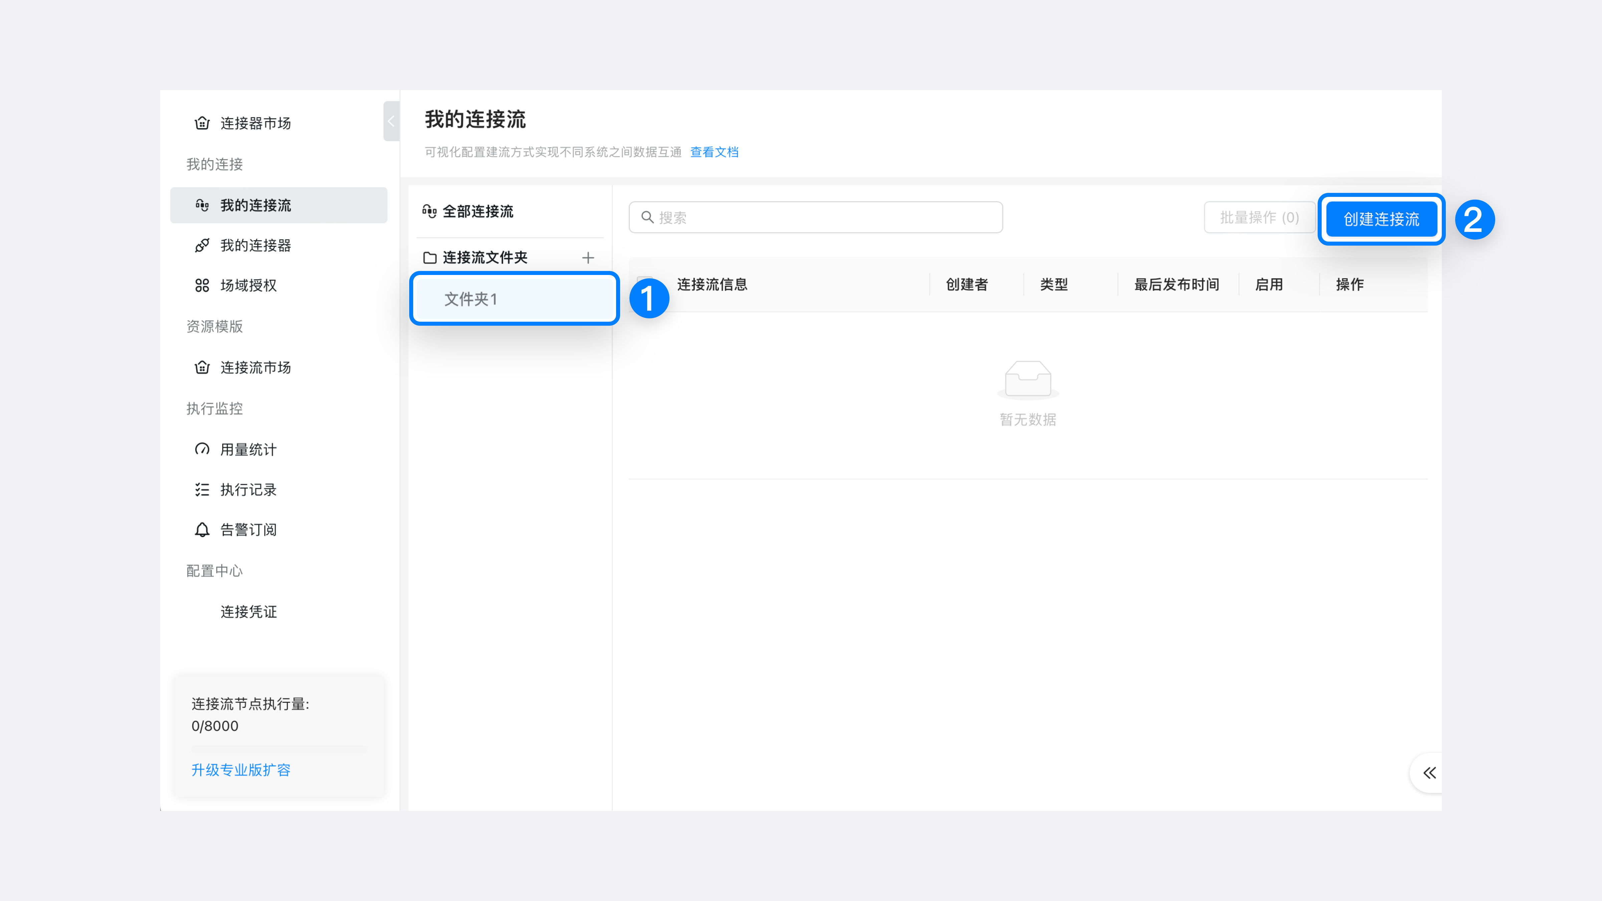Select 我的连接流 in the sidebar
The image size is (1602, 901).
[x=257, y=205]
